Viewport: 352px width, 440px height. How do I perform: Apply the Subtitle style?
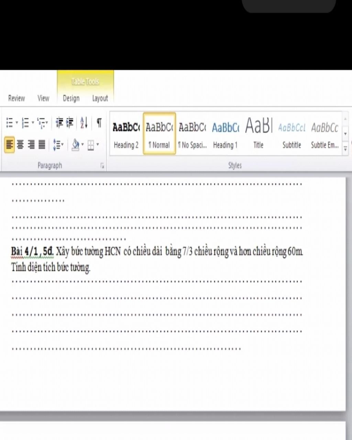coord(291,134)
